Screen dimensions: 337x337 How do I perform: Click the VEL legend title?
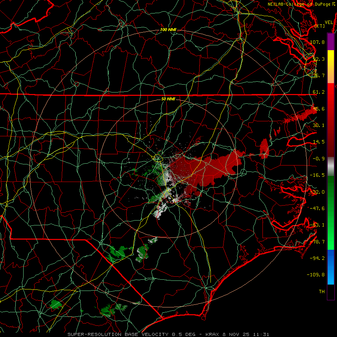(x=329, y=22)
